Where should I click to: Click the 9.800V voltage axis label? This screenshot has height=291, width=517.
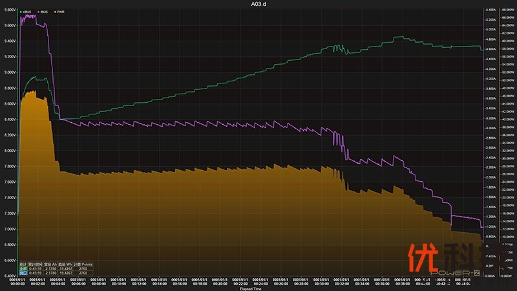[8, 10]
